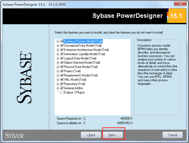Uncheck the General Addins checkbox

[x=62, y=88]
